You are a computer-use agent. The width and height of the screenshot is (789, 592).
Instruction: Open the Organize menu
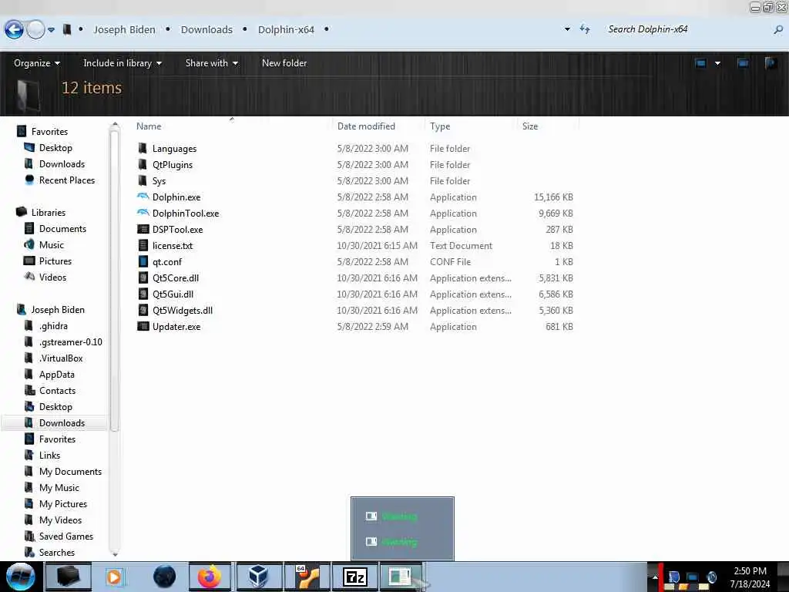click(37, 63)
